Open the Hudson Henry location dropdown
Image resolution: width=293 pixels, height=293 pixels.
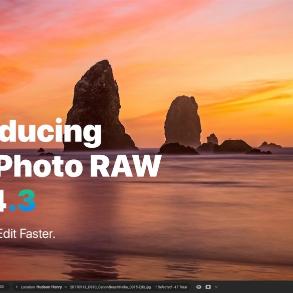pos(66,287)
